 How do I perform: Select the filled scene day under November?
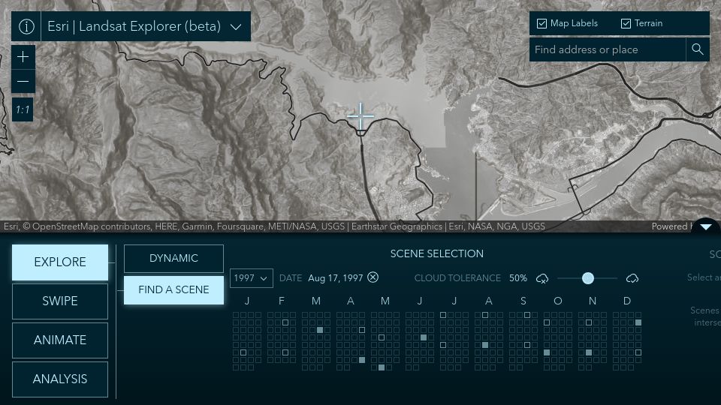click(x=589, y=352)
